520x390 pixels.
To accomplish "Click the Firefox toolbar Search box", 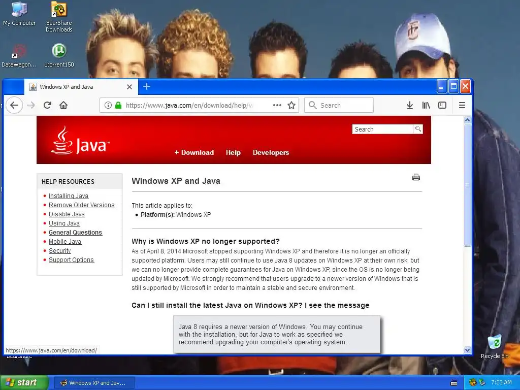I will [339, 105].
